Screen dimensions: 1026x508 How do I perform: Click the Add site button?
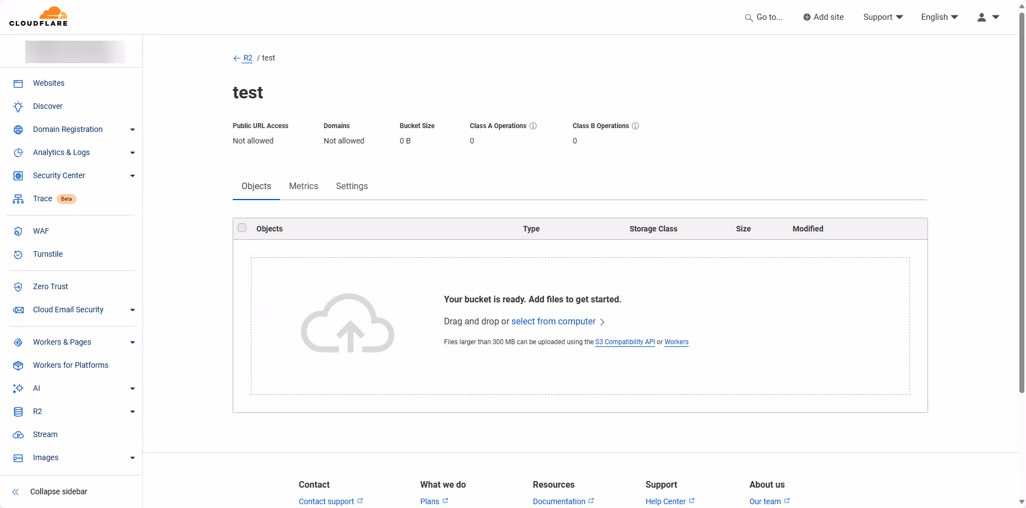pyautogui.click(x=824, y=17)
